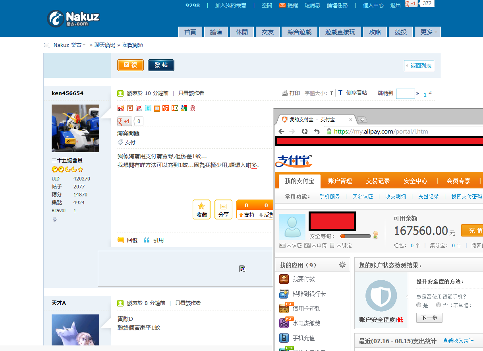Screen dimensions: 483x351
Task: Close the 我的支付宝 browser tab
Action: (351, 119)
